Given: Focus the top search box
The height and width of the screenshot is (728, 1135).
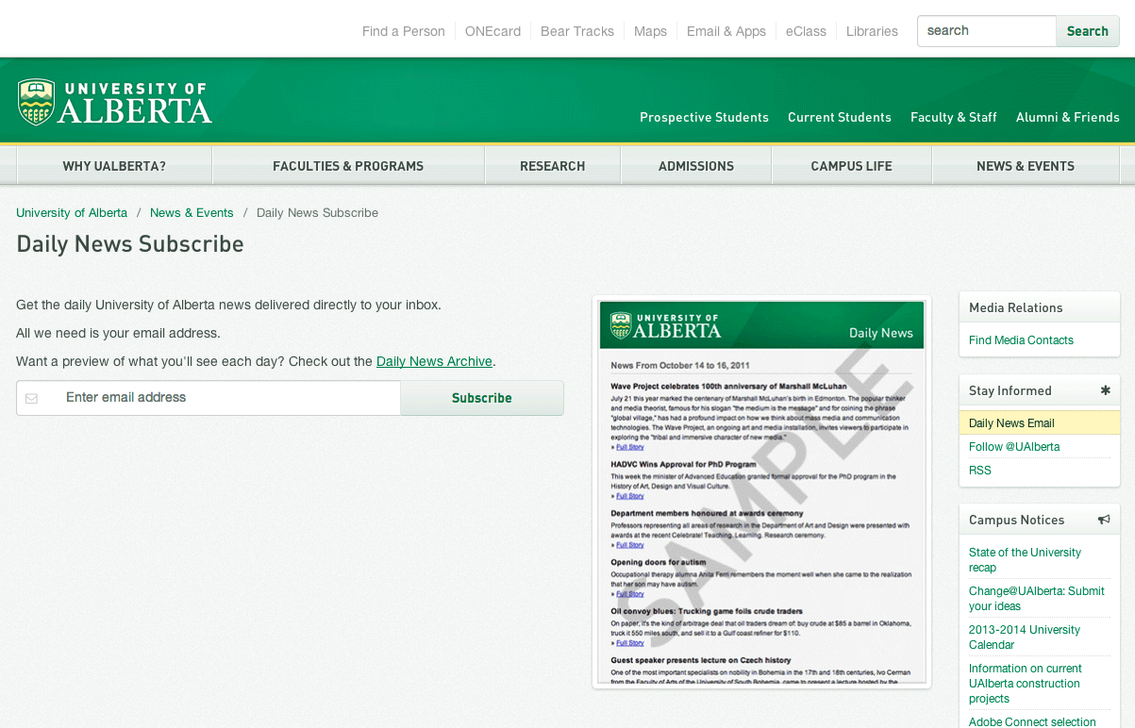Looking at the screenshot, I should pyautogui.click(x=986, y=31).
